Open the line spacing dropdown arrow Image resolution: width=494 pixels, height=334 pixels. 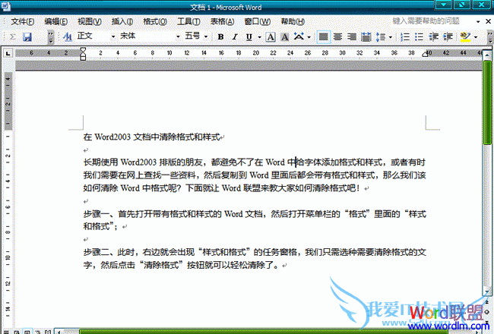click(x=391, y=37)
